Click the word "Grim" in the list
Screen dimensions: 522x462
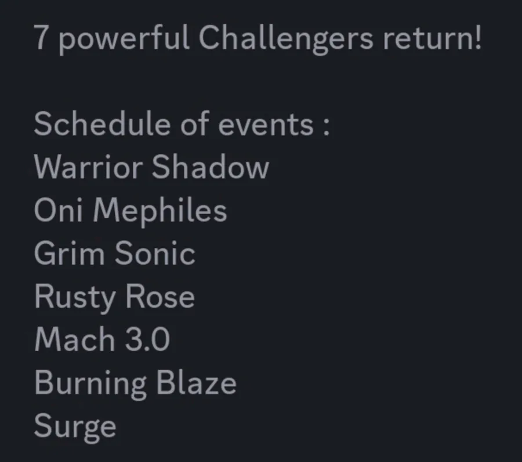coord(69,253)
